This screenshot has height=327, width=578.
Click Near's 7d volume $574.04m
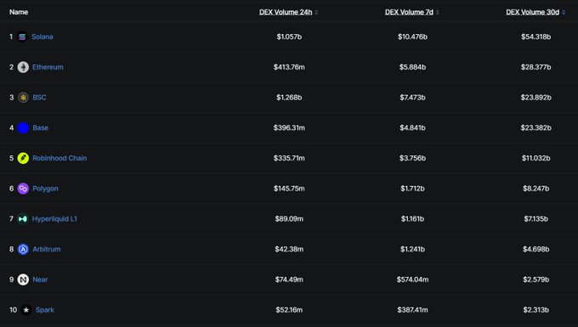[x=412, y=279]
